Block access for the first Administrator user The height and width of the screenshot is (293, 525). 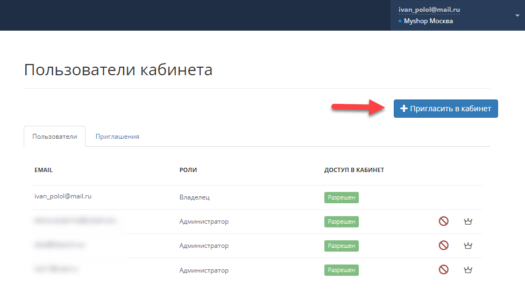[x=443, y=221]
